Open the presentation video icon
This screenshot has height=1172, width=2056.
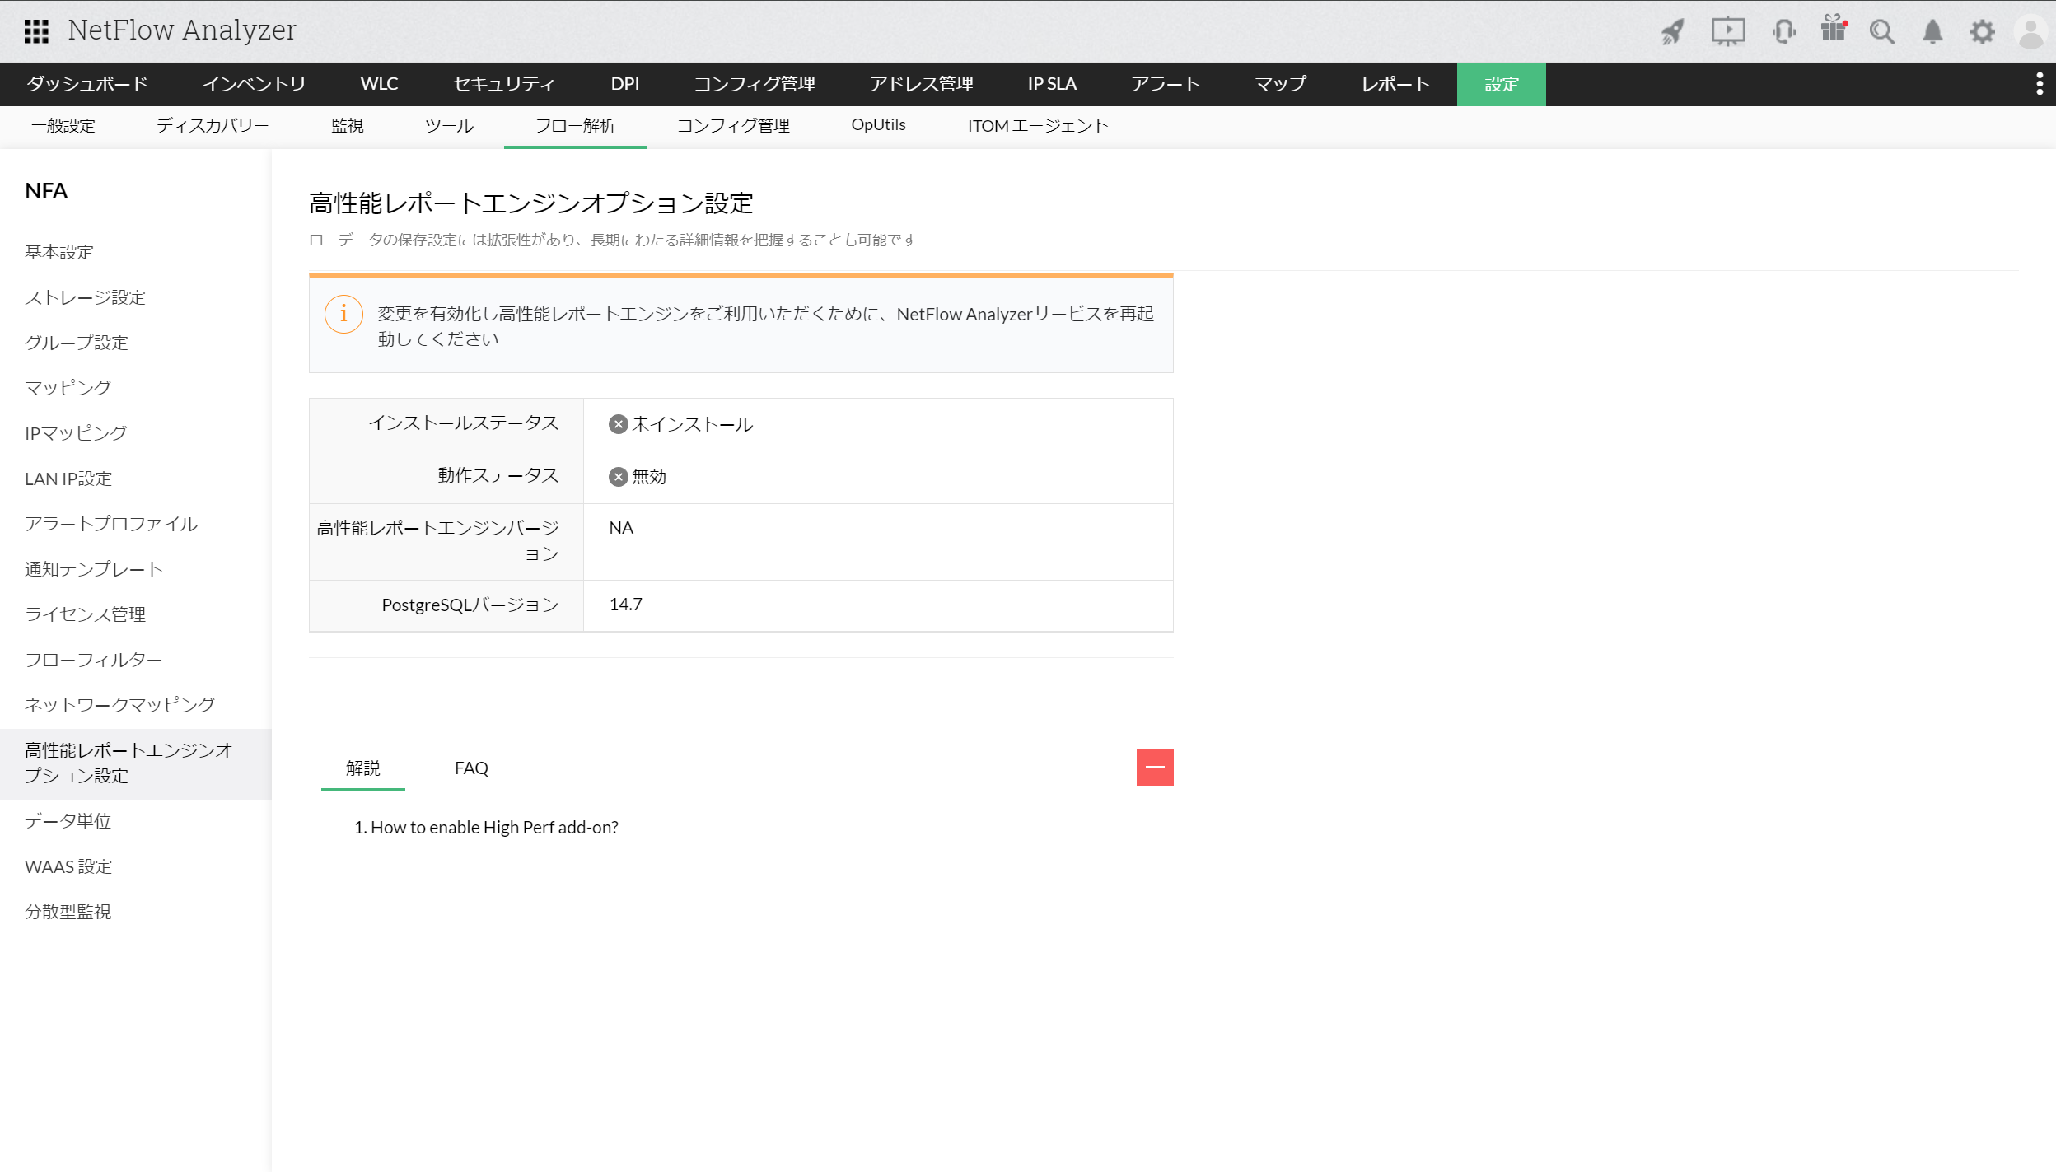click(x=1727, y=32)
